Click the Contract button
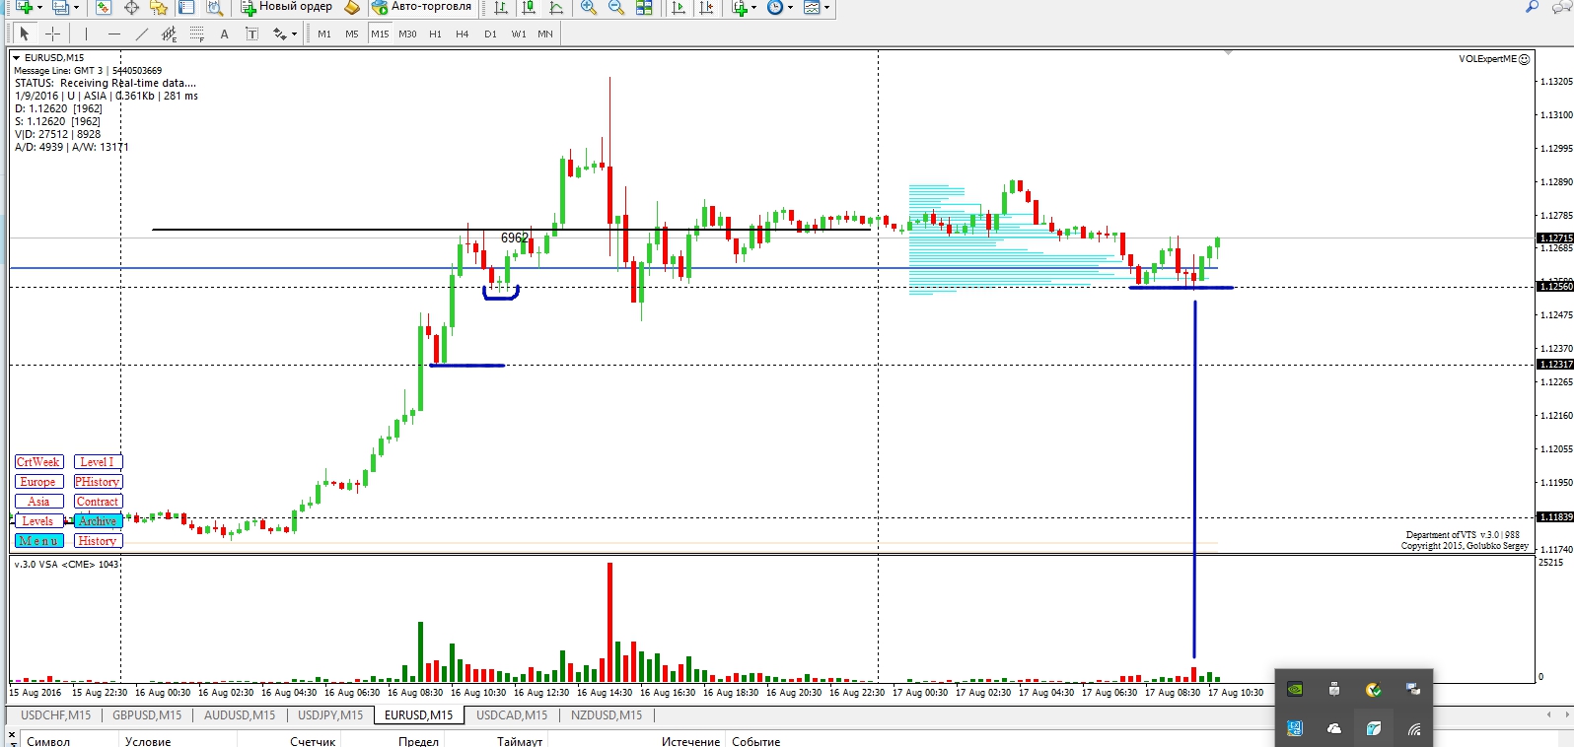Image resolution: width=1574 pixels, height=747 pixels. pos(98,502)
